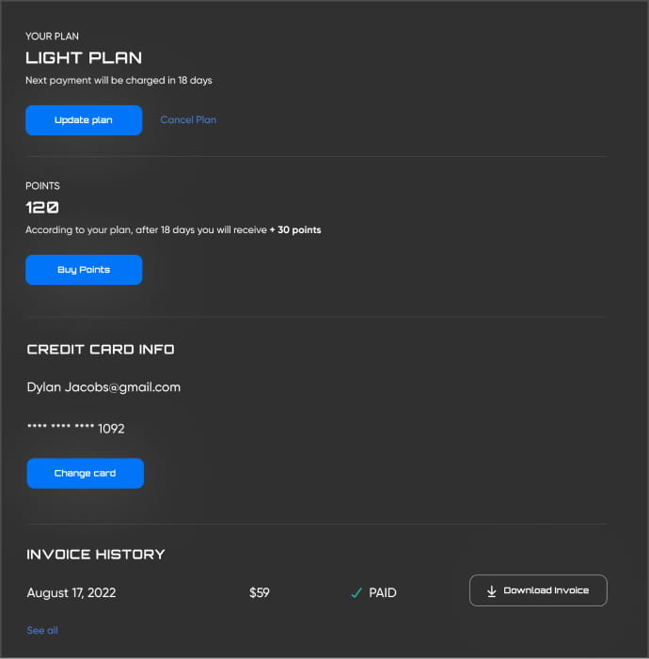Click the Update plan button
Screen dimensions: 649x659
(84, 120)
